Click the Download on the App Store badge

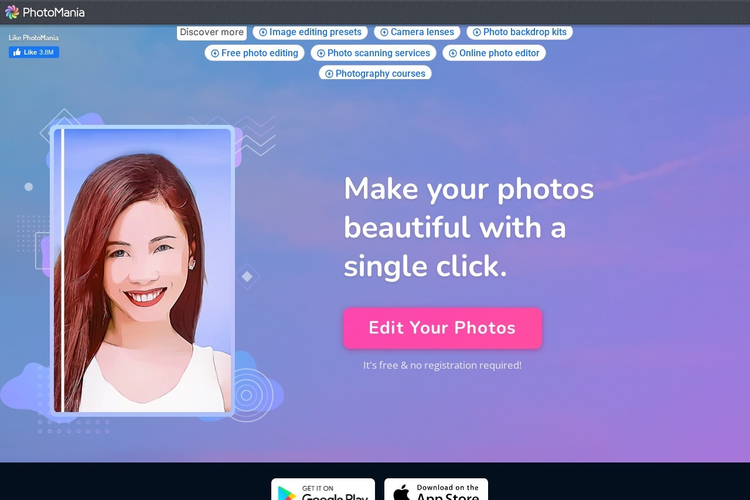click(x=436, y=491)
